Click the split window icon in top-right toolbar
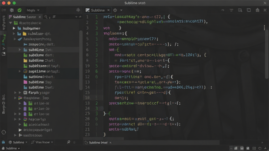 (x=249, y=10)
